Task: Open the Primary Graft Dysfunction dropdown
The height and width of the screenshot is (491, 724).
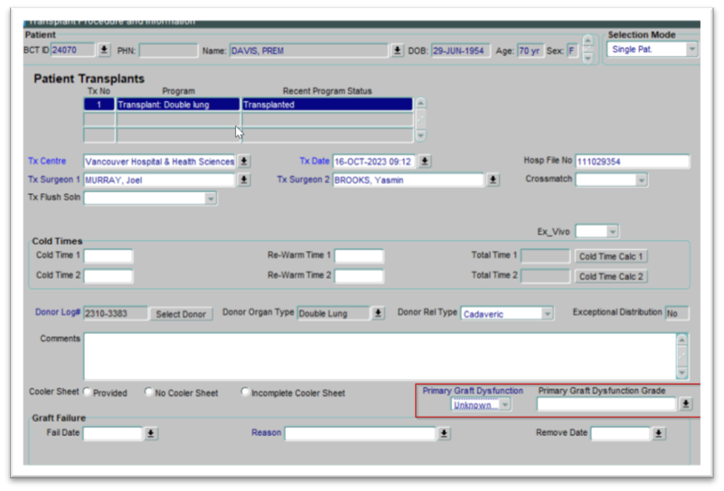Action: pyautogui.click(x=504, y=404)
